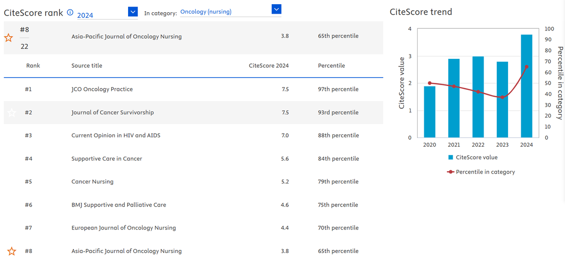Click the 88th percentile cell
The width and height of the screenshot is (565, 262).
tap(339, 135)
